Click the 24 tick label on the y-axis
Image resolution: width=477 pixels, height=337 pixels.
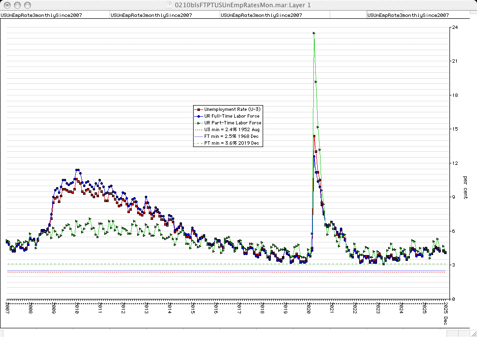point(455,27)
